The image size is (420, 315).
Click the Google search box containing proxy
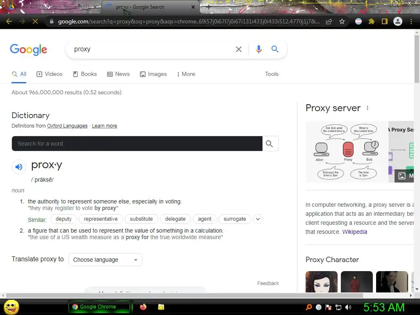tap(153, 49)
